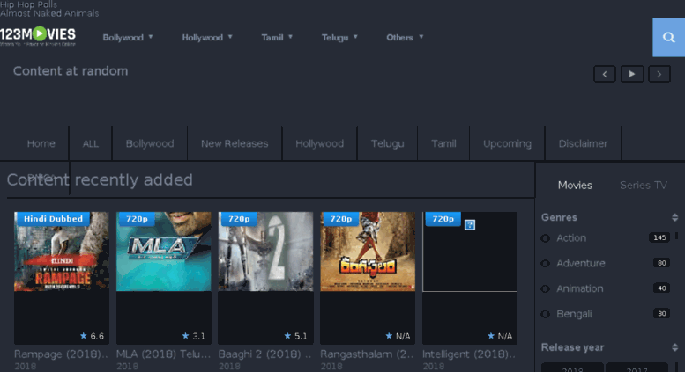Open the Telugu dropdown in header
Viewport: 685px width, 372px height.
339,38
